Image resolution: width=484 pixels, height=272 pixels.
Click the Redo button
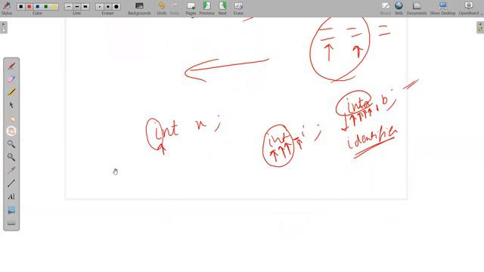point(175,8)
